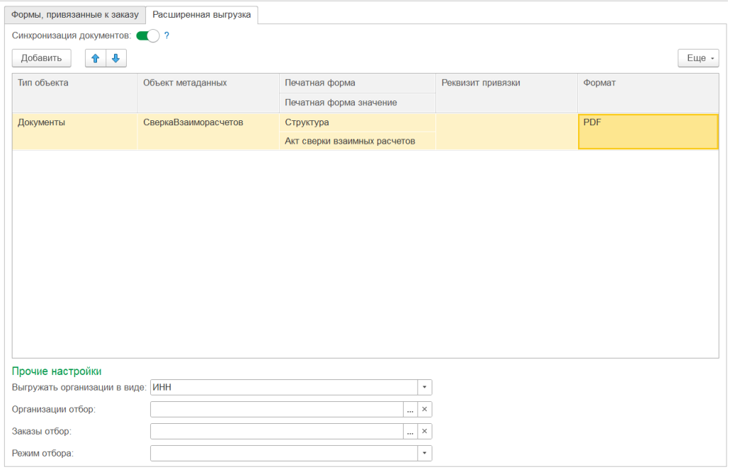Open selection dialog for Заказы отбор
Image resolution: width=735 pixels, height=472 pixels.
410,431
